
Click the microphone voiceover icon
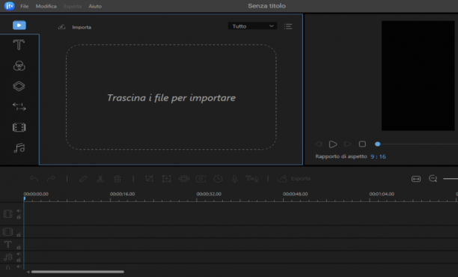click(x=234, y=178)
